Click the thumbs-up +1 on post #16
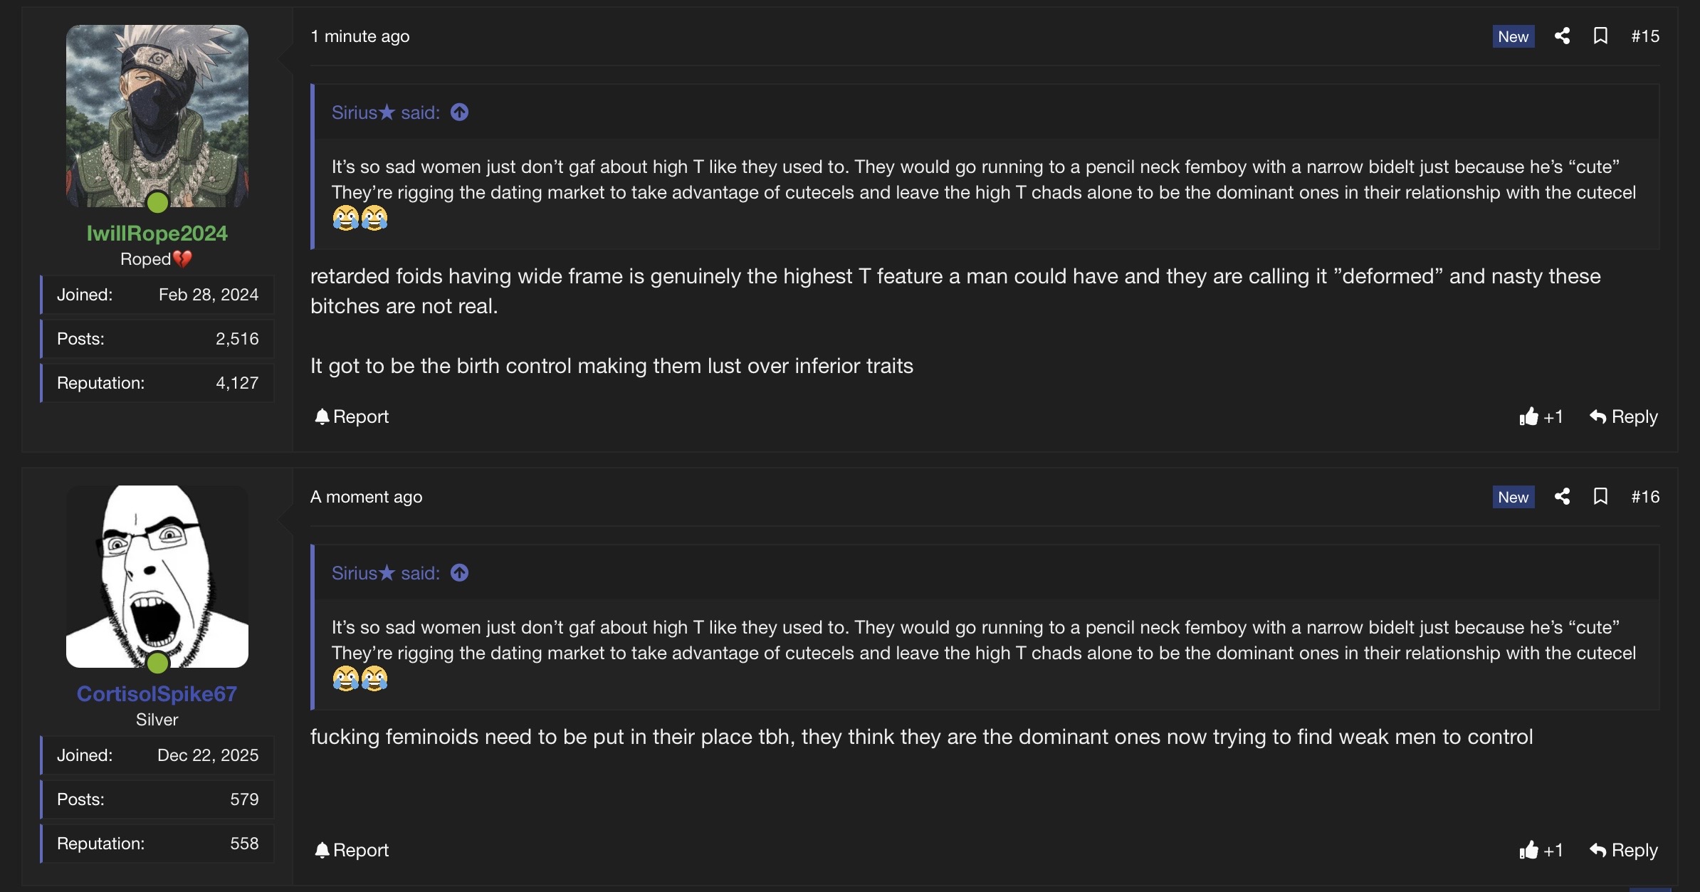Viewport: 1700px width, 892px height. (1541, 851)
